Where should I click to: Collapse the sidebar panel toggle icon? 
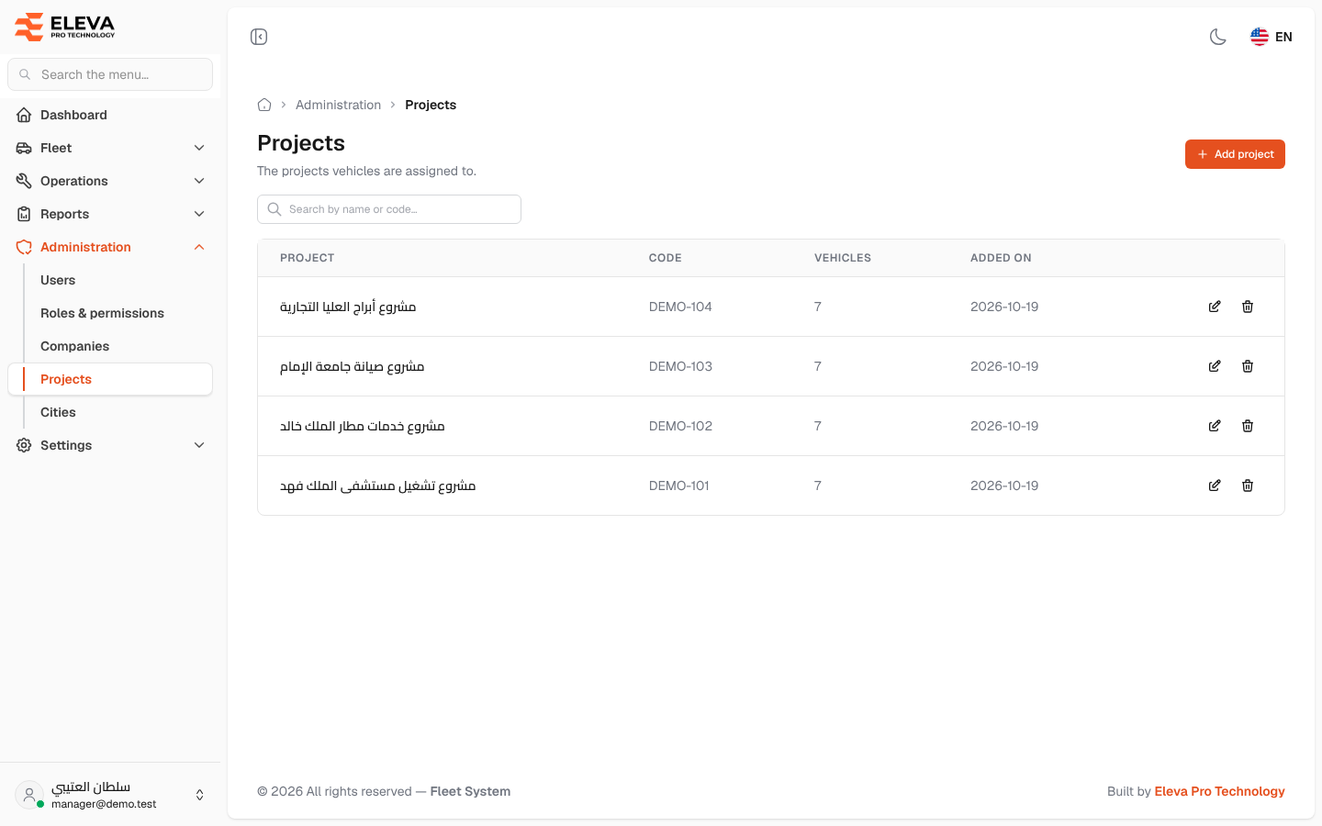click(x=259, y=37)
